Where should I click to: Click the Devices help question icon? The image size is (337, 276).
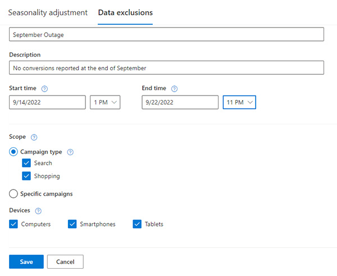pos(38,211)
